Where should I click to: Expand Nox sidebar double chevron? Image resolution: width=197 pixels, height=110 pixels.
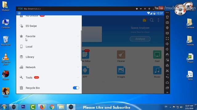(x=167, y=92)
